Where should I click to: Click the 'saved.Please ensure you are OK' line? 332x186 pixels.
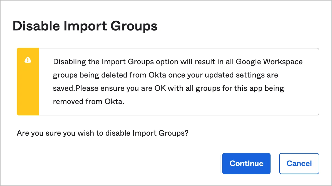[x=168, y=88]
